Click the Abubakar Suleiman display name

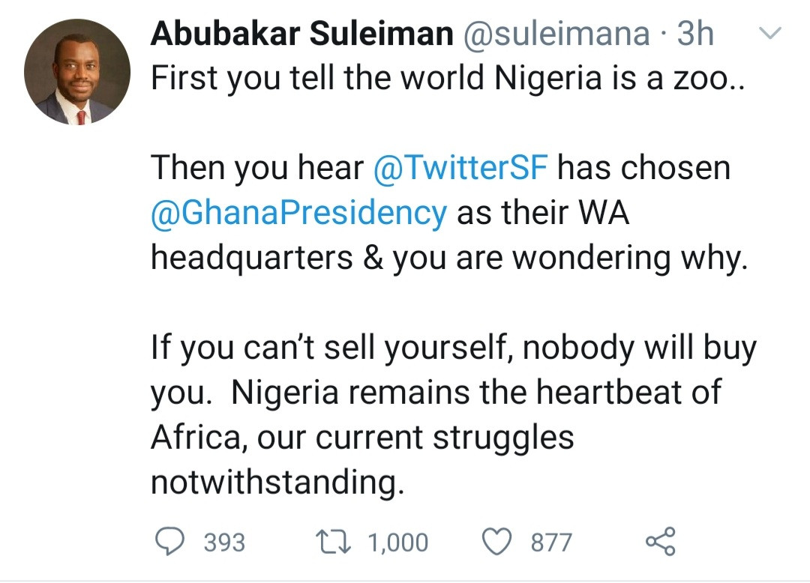click(x=301, y=34)
